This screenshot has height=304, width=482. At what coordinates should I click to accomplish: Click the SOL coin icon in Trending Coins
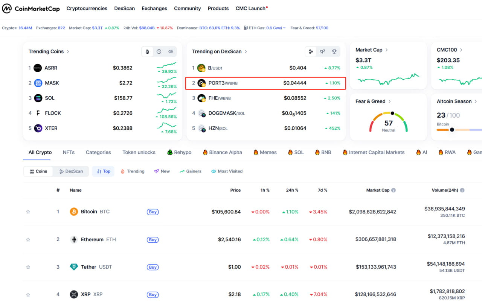(38, 98)
